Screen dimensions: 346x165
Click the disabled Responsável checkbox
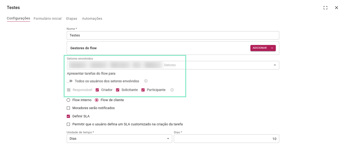tap(69, 90)
